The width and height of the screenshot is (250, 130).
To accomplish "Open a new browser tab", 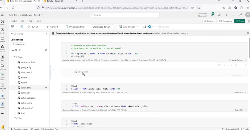I will [x=82, y=1].
